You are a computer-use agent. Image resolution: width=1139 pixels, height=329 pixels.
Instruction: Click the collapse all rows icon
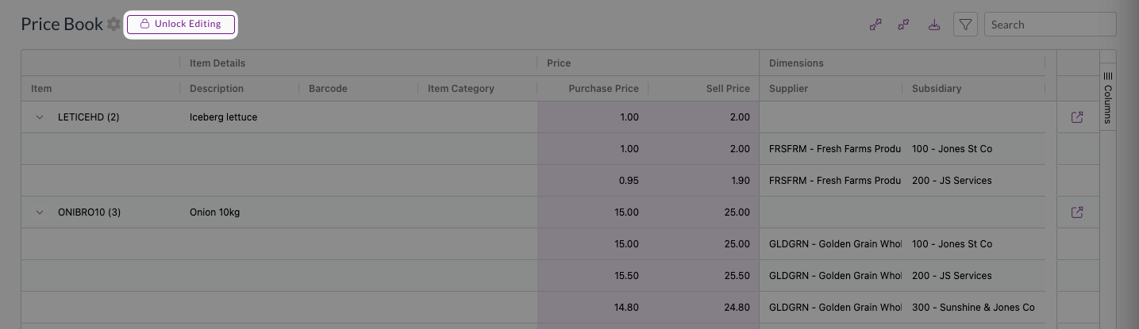(903, 25)
